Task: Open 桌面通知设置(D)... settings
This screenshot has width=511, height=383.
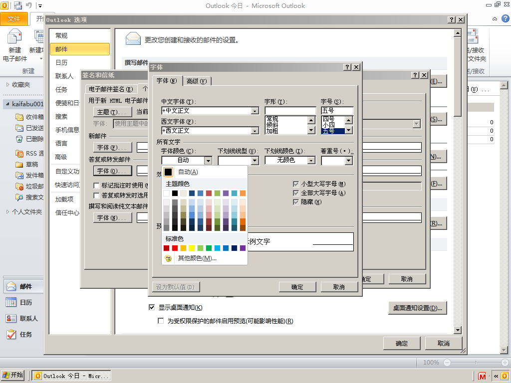Action: (x=418, y=308)
